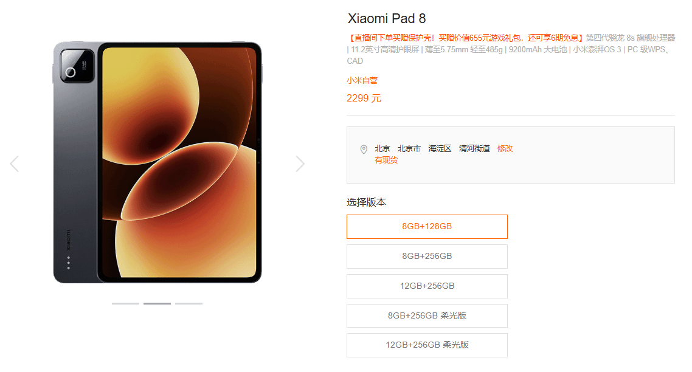Click the Xiaomi Pad 8 tablet image
This screenshot has width=692, height=372.
coord(157,162)
